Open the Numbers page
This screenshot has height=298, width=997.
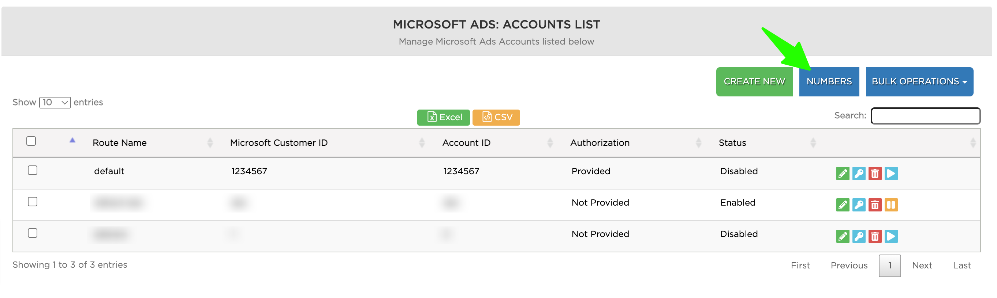click(829, 81)
